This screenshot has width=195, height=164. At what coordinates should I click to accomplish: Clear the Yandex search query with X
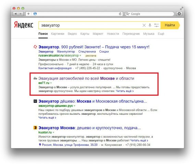coord(144,25)
